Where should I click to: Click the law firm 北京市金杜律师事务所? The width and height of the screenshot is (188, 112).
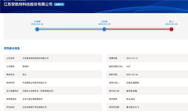coord(32,99)
